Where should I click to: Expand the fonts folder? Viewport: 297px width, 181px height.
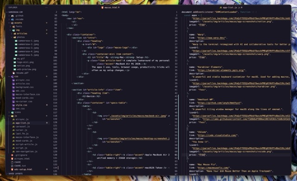pos(10,26)
